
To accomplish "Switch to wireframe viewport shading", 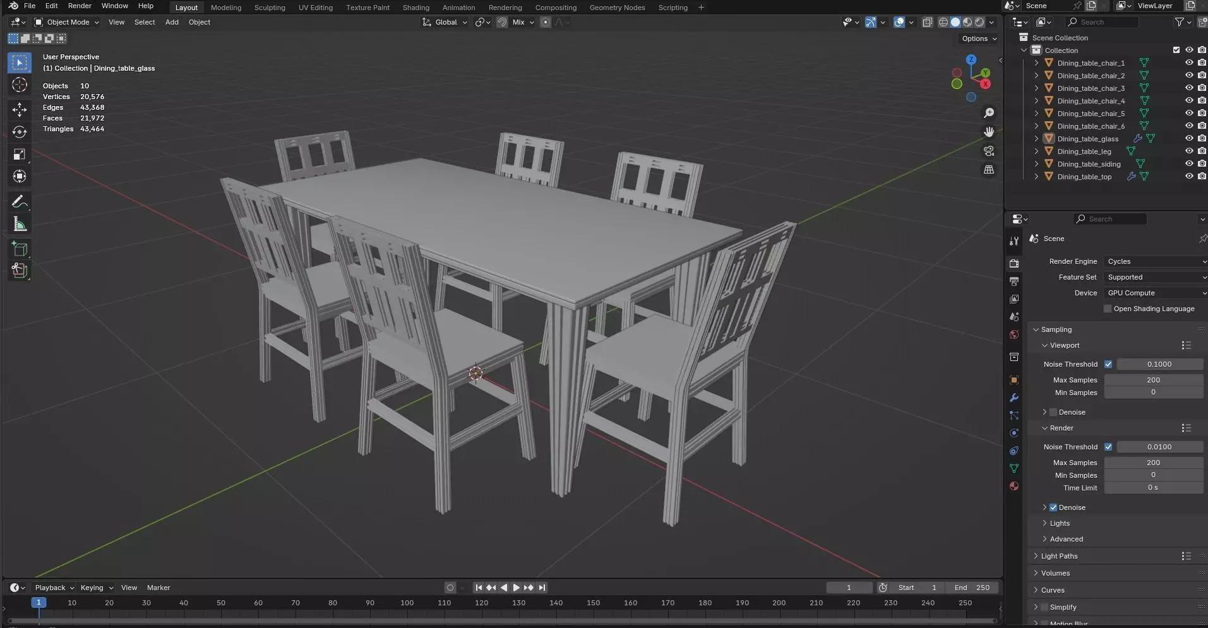I will pyautogui.click(x=943, y=22).
